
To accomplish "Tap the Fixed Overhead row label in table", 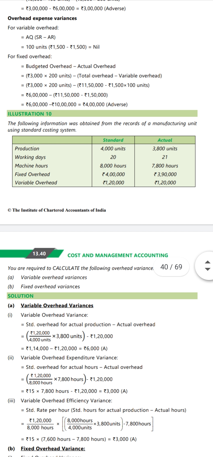I will (x=32, y=174).
